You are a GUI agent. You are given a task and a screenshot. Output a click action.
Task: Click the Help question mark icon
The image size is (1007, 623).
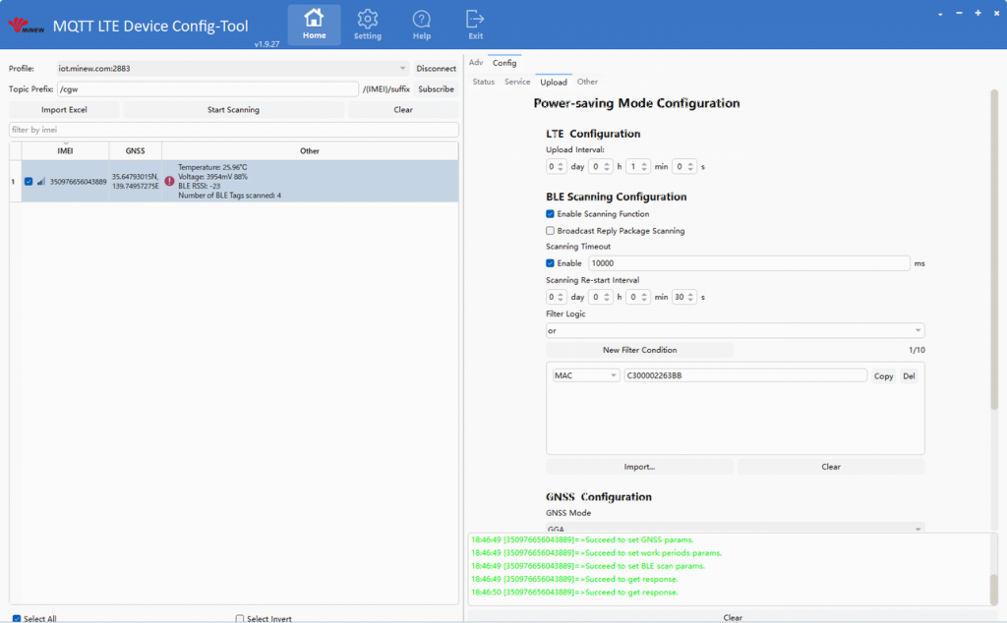click(422, 25)
